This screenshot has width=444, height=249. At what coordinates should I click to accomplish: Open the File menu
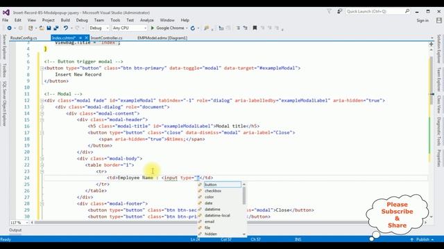pyautogui.click(x=5, y=20)
